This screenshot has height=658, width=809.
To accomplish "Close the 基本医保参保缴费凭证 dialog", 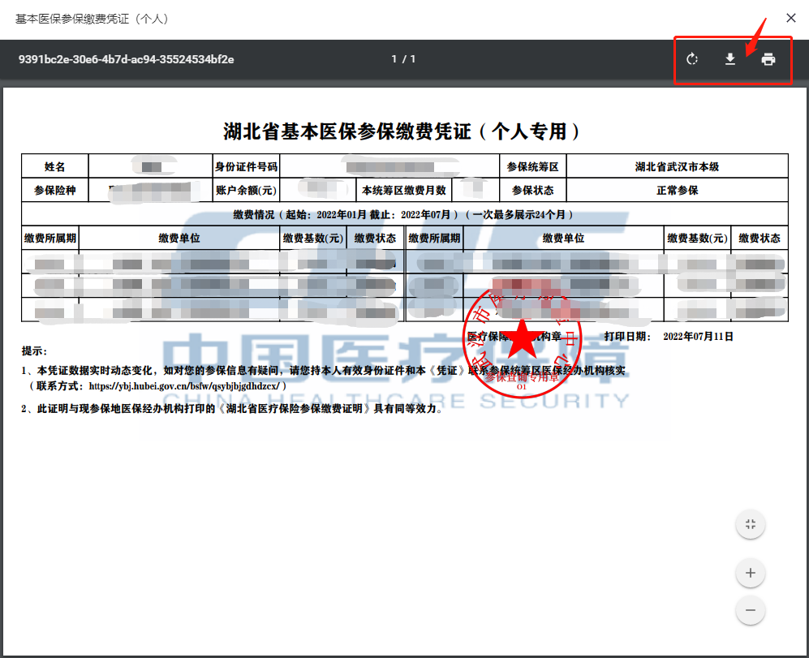I will point(790,18).
